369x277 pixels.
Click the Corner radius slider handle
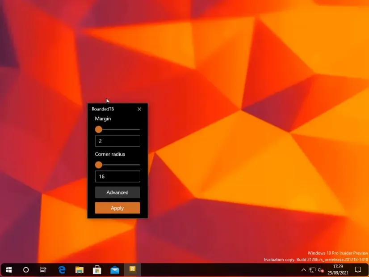click(x=99, y=165)
